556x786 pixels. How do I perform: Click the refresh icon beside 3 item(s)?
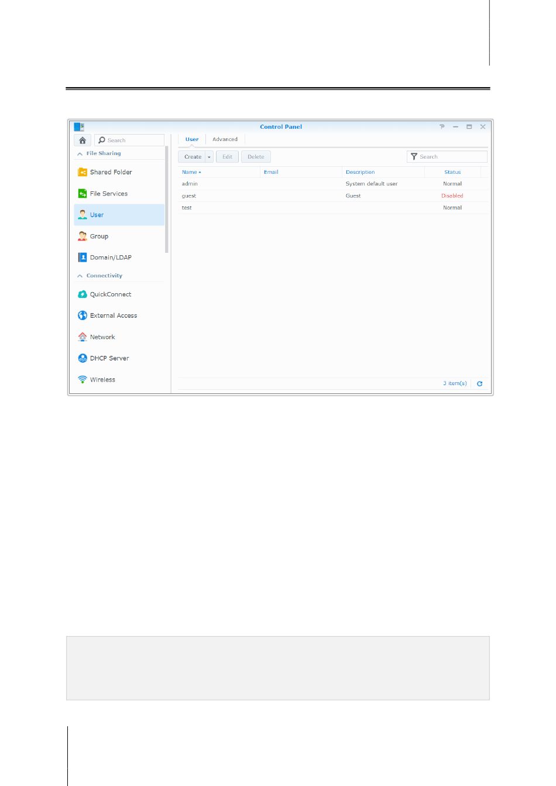pos(480,384)
